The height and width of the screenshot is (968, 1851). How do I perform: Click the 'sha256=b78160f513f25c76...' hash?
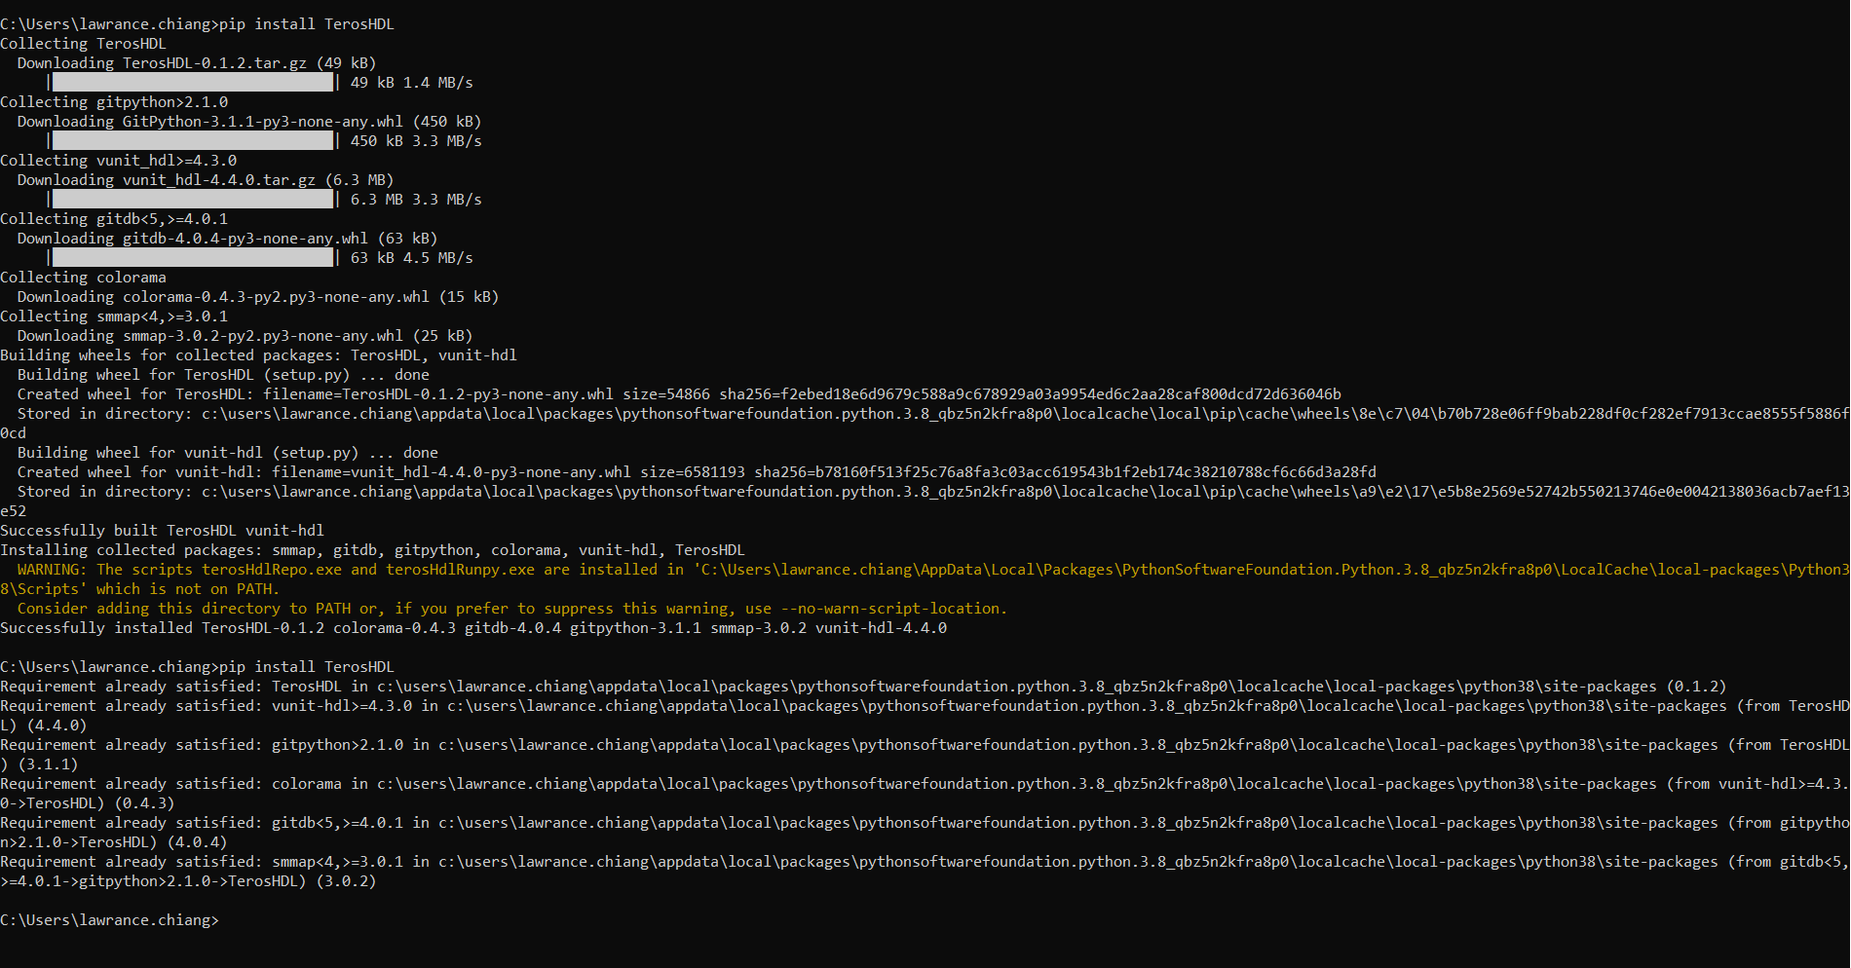1065,472
